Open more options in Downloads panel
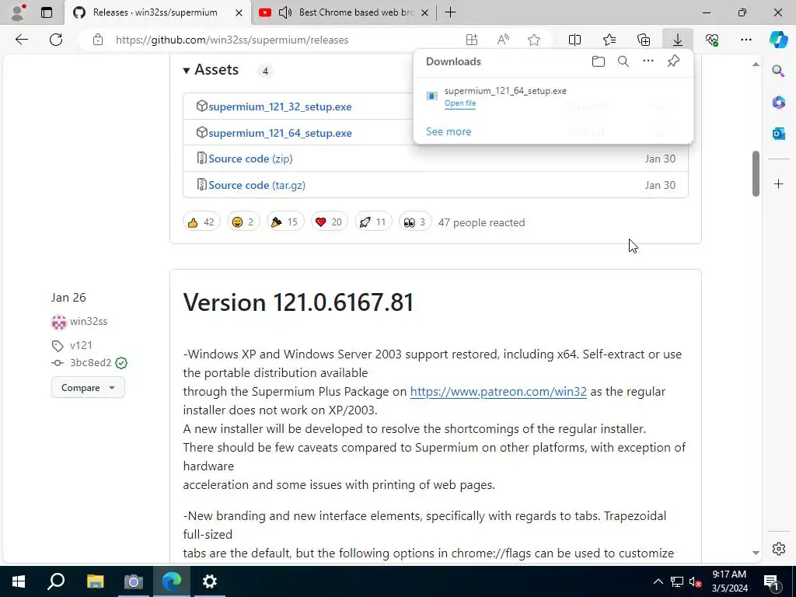Viewport: 796px width, 597px height. pyautogui.click(x=648, y=61)
